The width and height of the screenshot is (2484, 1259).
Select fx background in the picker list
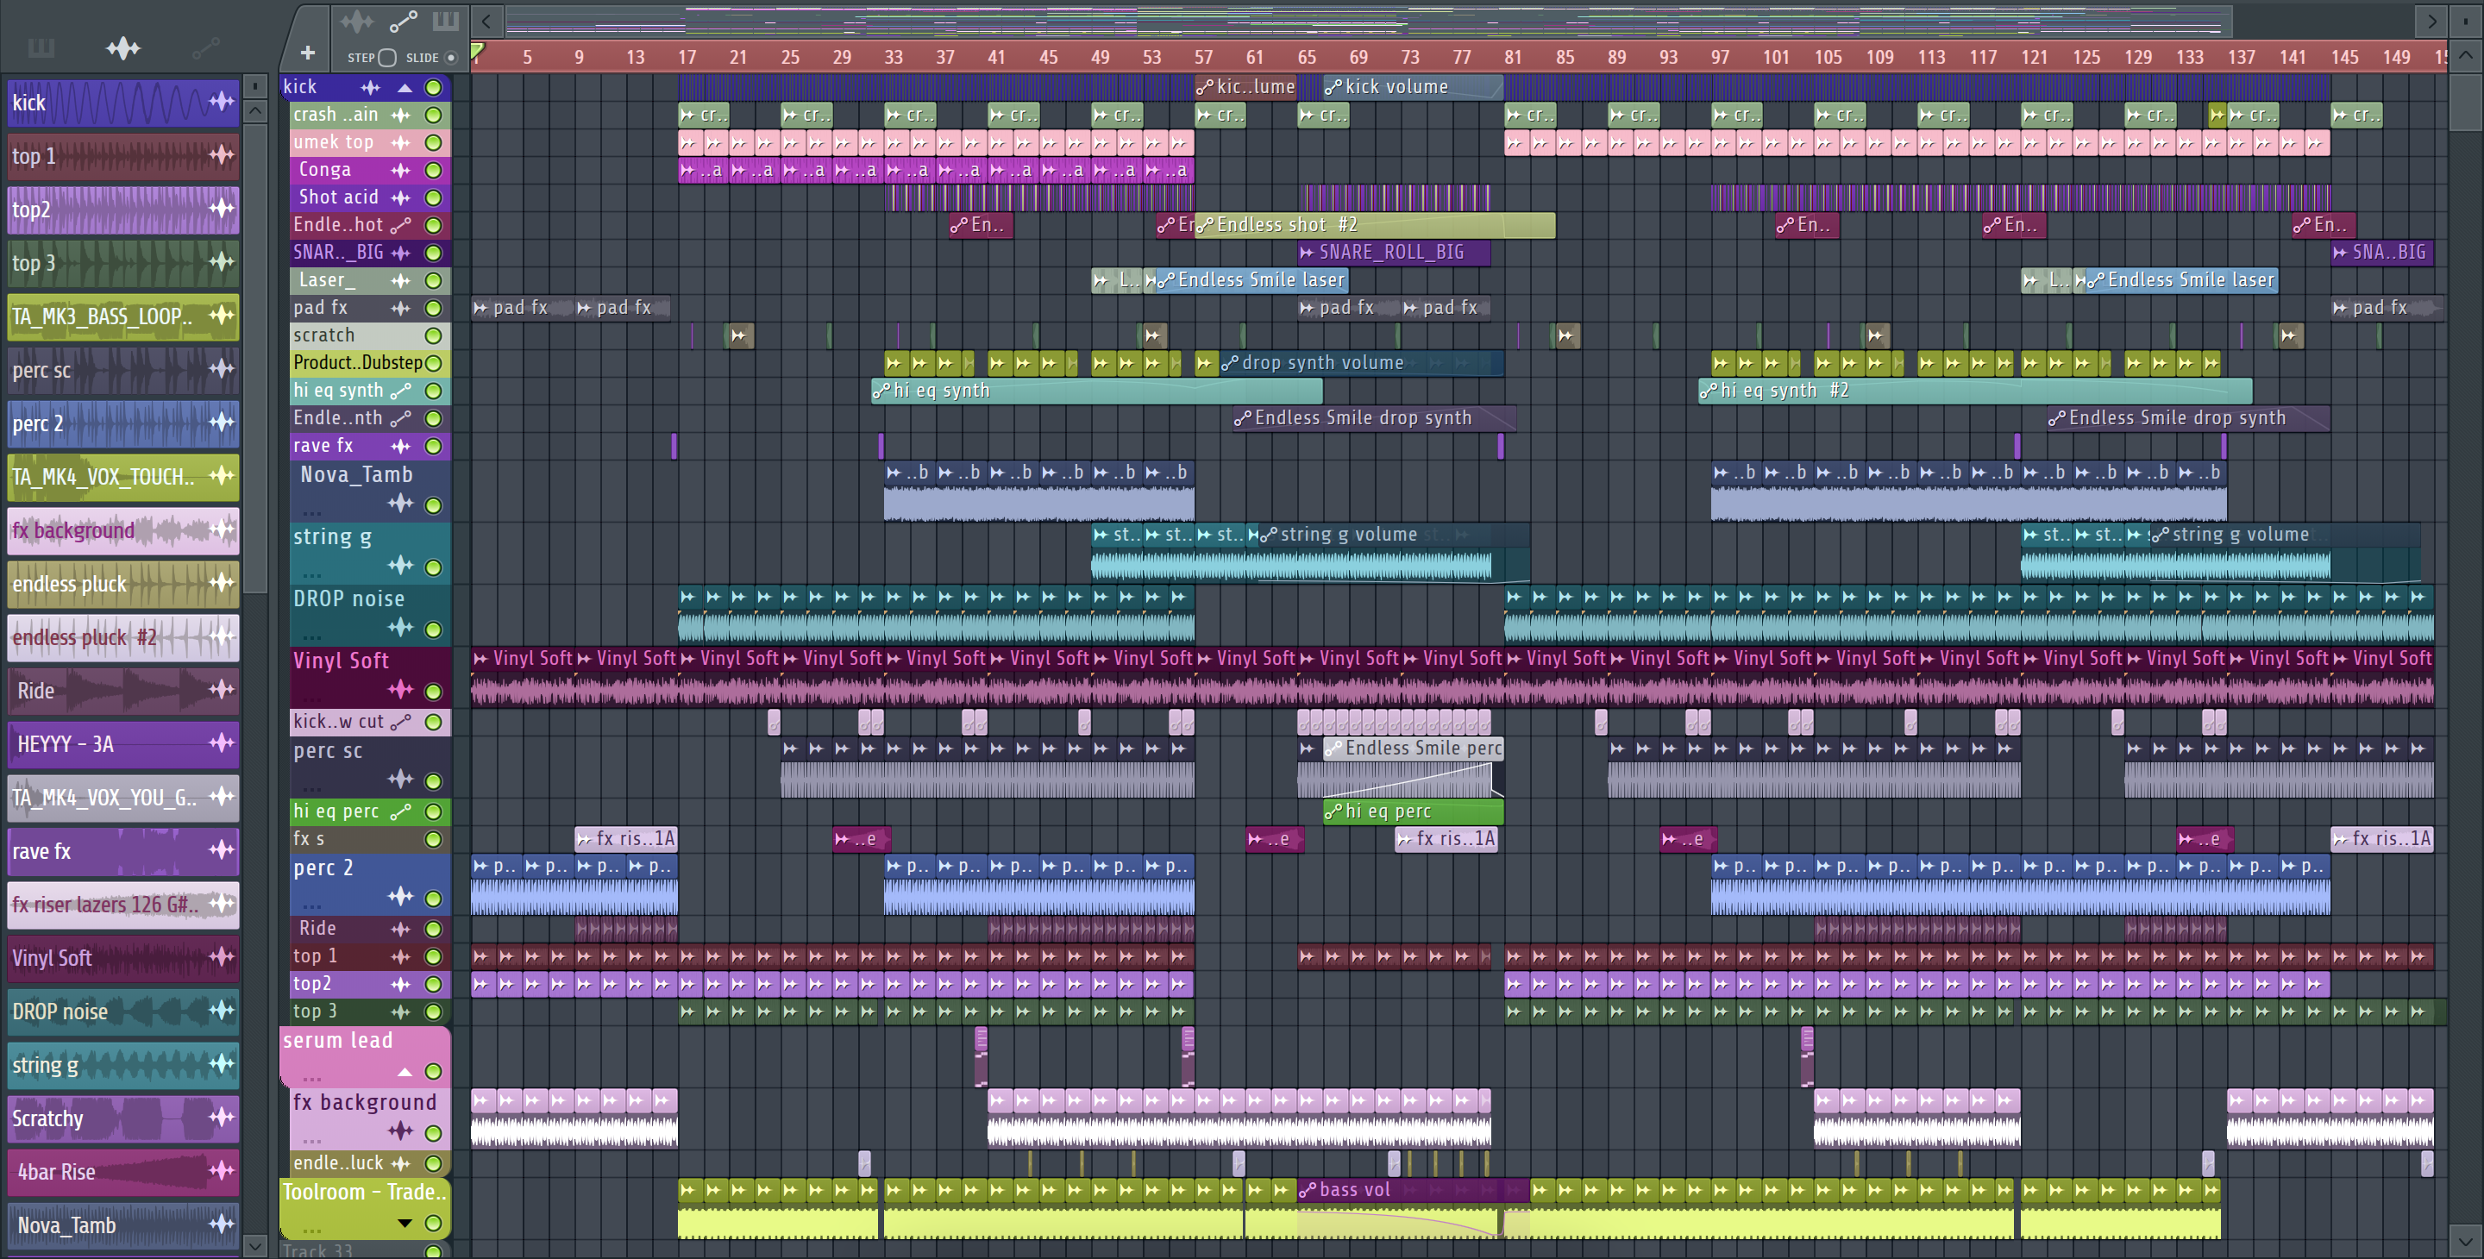(x=122, y=530)
